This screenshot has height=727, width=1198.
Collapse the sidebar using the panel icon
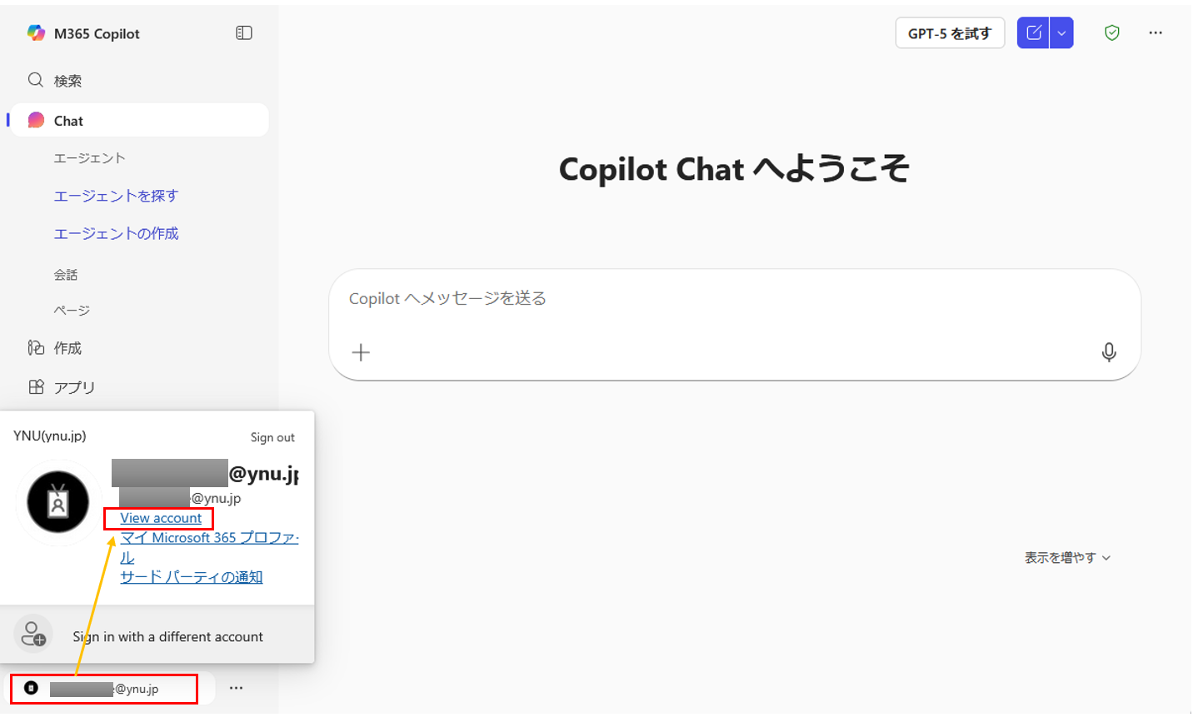pyautogui.click(x=243, y=32)
